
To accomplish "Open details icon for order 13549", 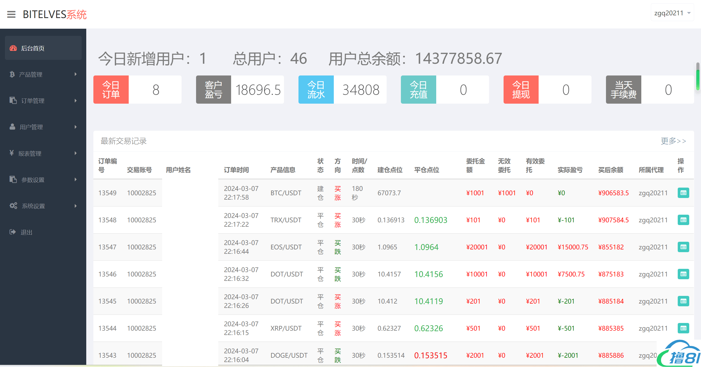I will (x=683, y=193).
